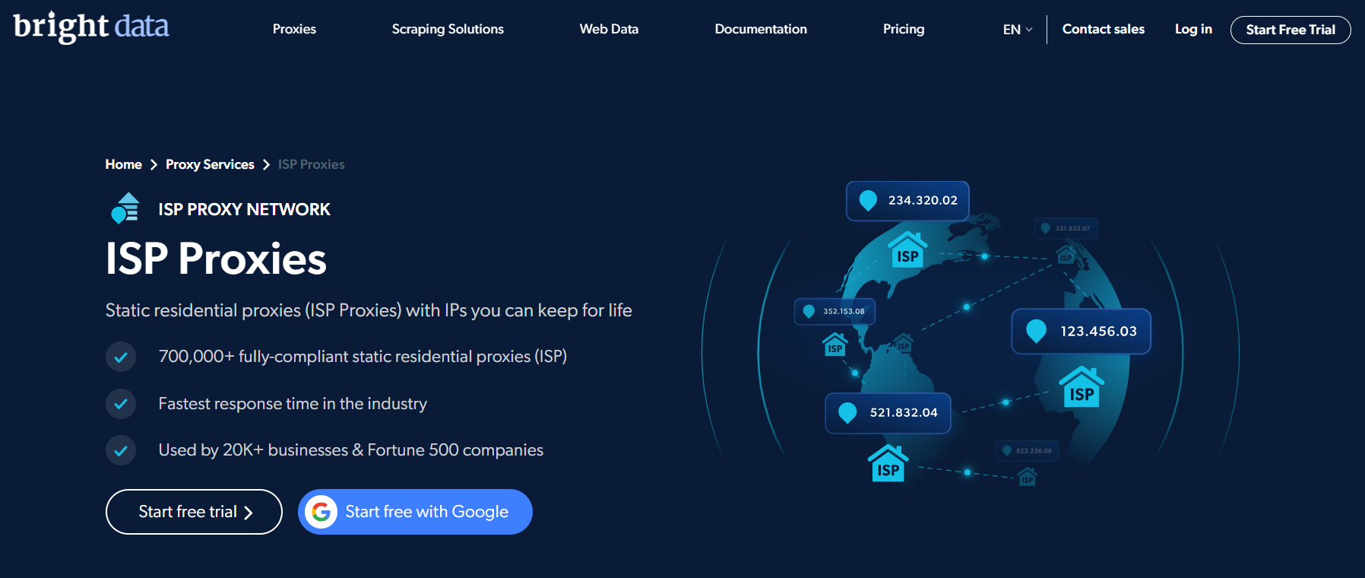This screenshot has height=578, width=1365.
Task: Open the Proxy Services breadcrumb link
Action: (210, 164)
